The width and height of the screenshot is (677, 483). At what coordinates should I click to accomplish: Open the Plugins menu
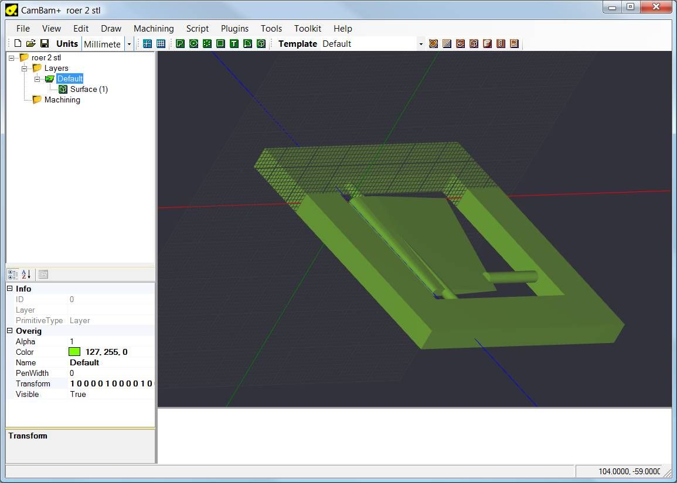click(x=234, y=28)
